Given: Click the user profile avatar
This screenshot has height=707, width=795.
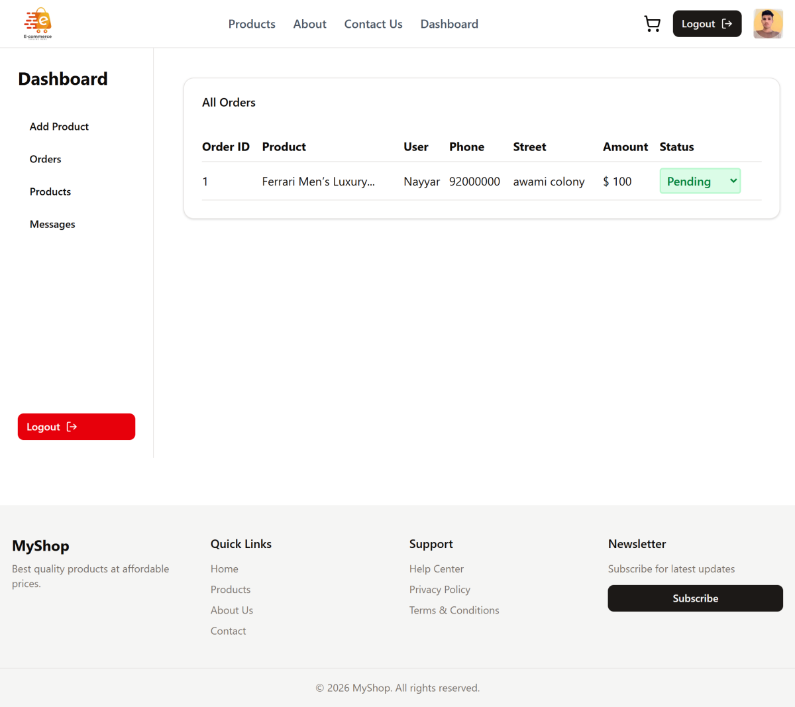Looking at the screenshot, I should (768, 24).
